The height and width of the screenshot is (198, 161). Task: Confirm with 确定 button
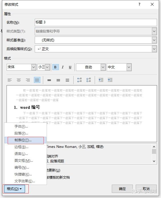point(122,189)
